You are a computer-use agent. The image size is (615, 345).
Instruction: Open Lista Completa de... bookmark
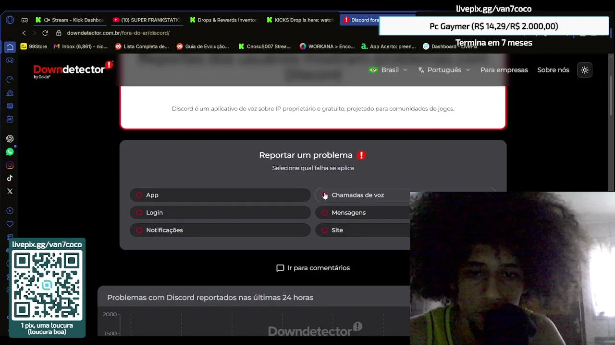pos(142,46)
